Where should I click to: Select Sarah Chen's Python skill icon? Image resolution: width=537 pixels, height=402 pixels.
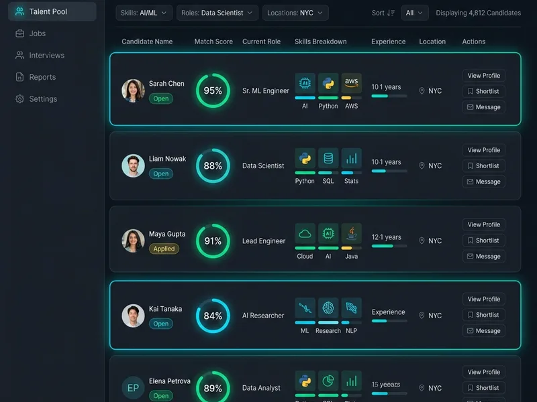point(328,83)
